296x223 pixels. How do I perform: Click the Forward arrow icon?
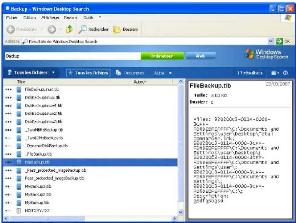(52, 29)
